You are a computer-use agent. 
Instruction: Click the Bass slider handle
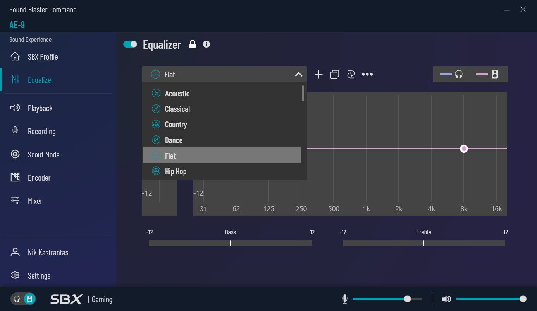(x=230, y=243)
